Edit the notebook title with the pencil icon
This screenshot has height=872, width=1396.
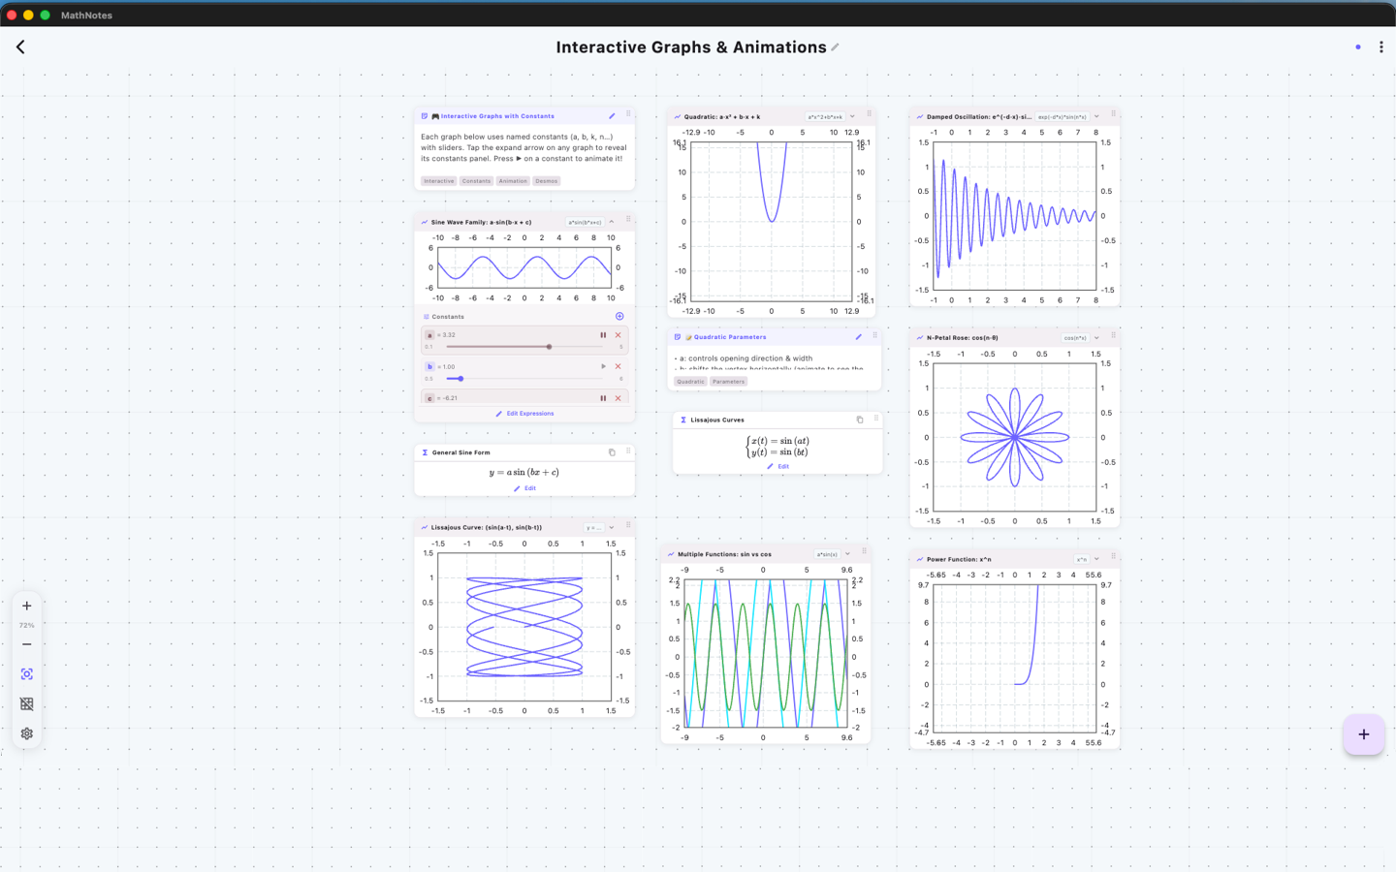(835, 47)
